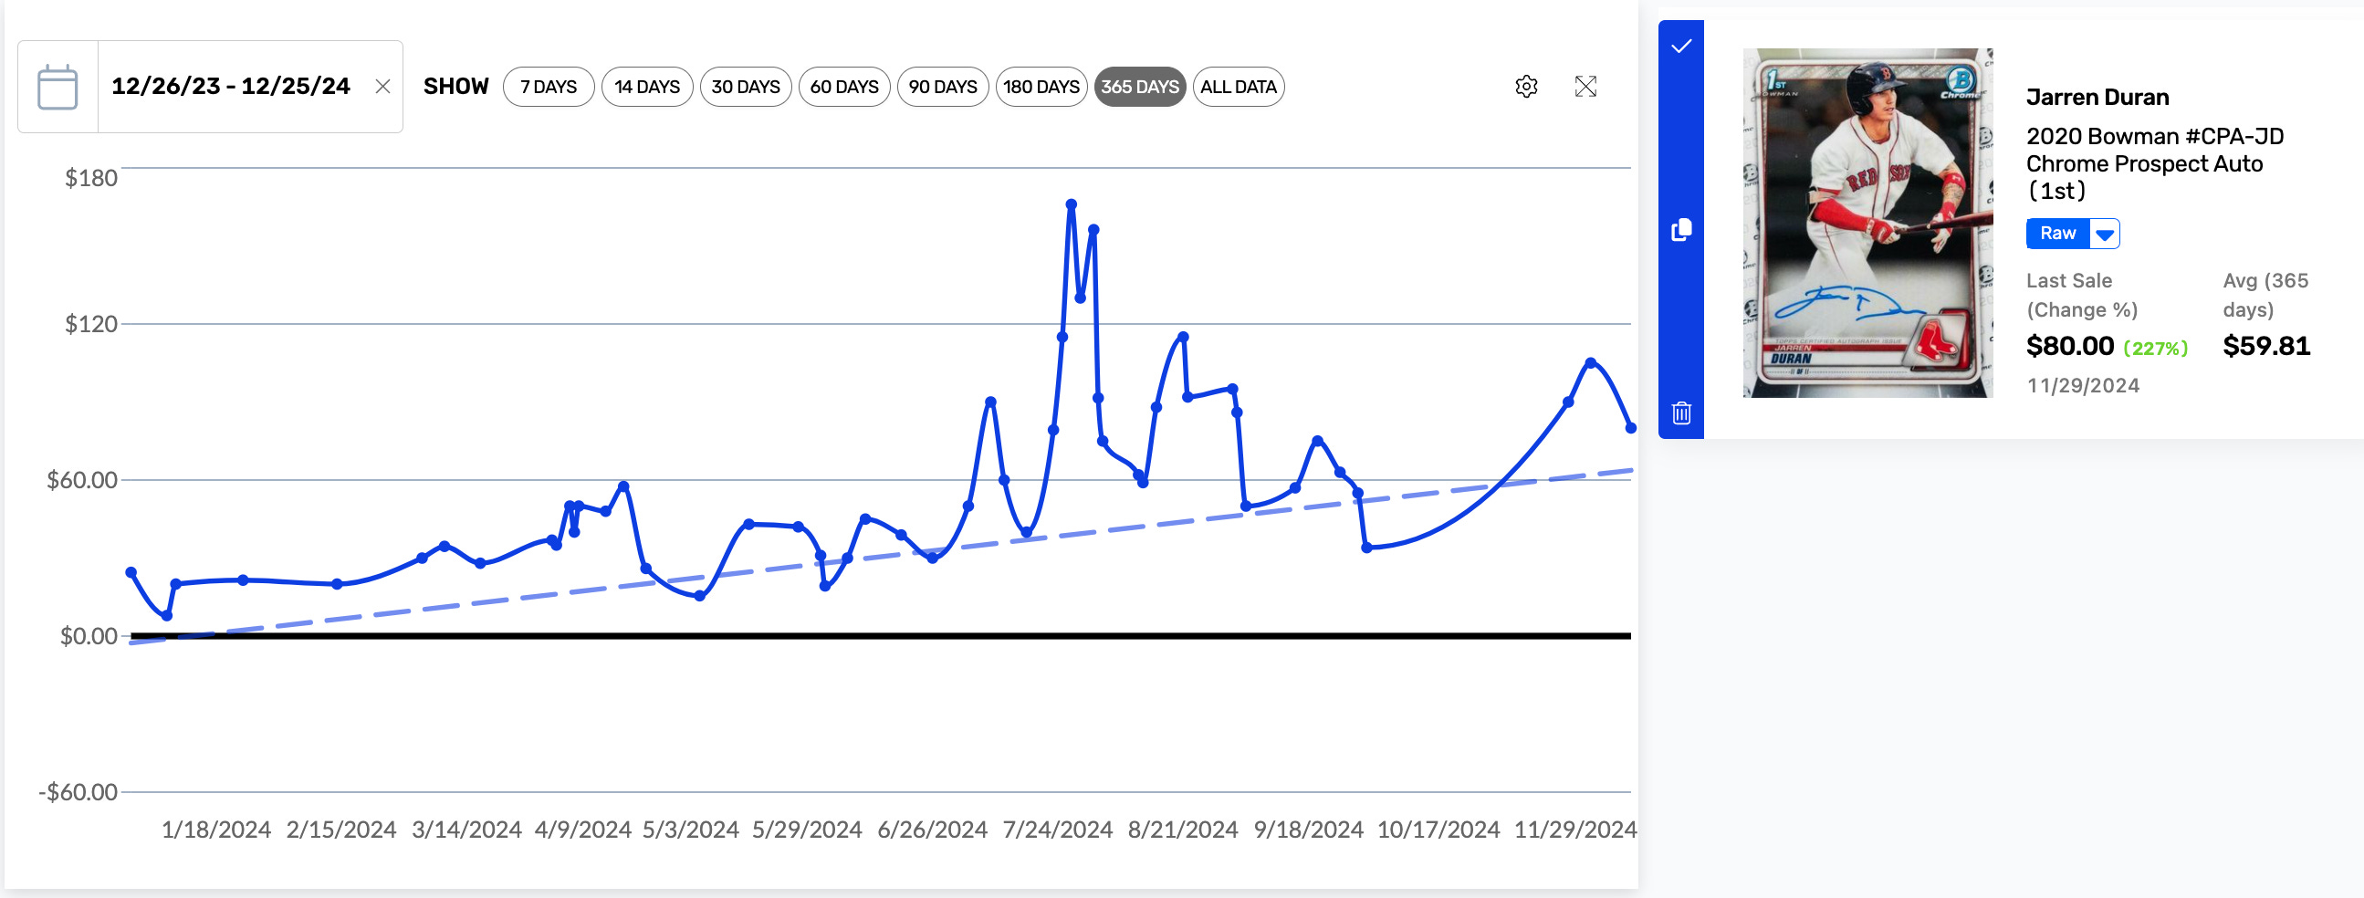This screenshot has width=2364, height=898.
Task: Show 60 DAYS of data
Action: (x=844, y=87)
